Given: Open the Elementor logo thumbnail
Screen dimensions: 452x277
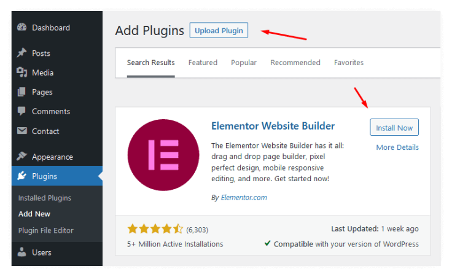Looking at the screenshot, I should 163,155.
